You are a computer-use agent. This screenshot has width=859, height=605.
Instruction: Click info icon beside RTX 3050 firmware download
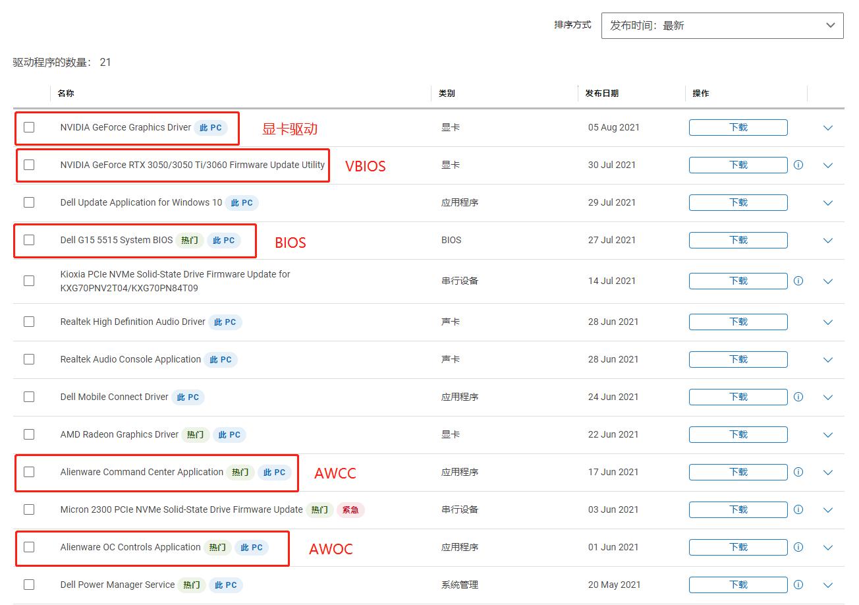(798, 165)
